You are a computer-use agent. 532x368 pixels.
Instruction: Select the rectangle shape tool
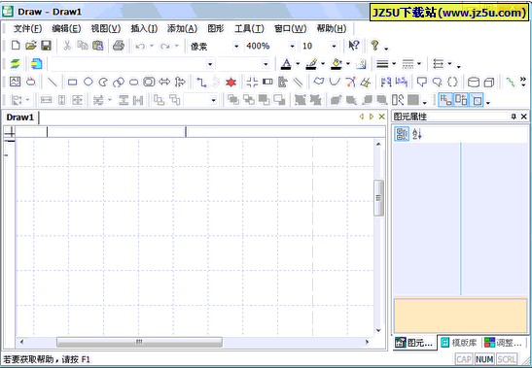pos(72,82)
